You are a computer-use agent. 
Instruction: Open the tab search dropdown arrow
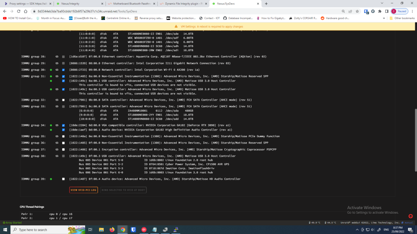tap(382, 3)
